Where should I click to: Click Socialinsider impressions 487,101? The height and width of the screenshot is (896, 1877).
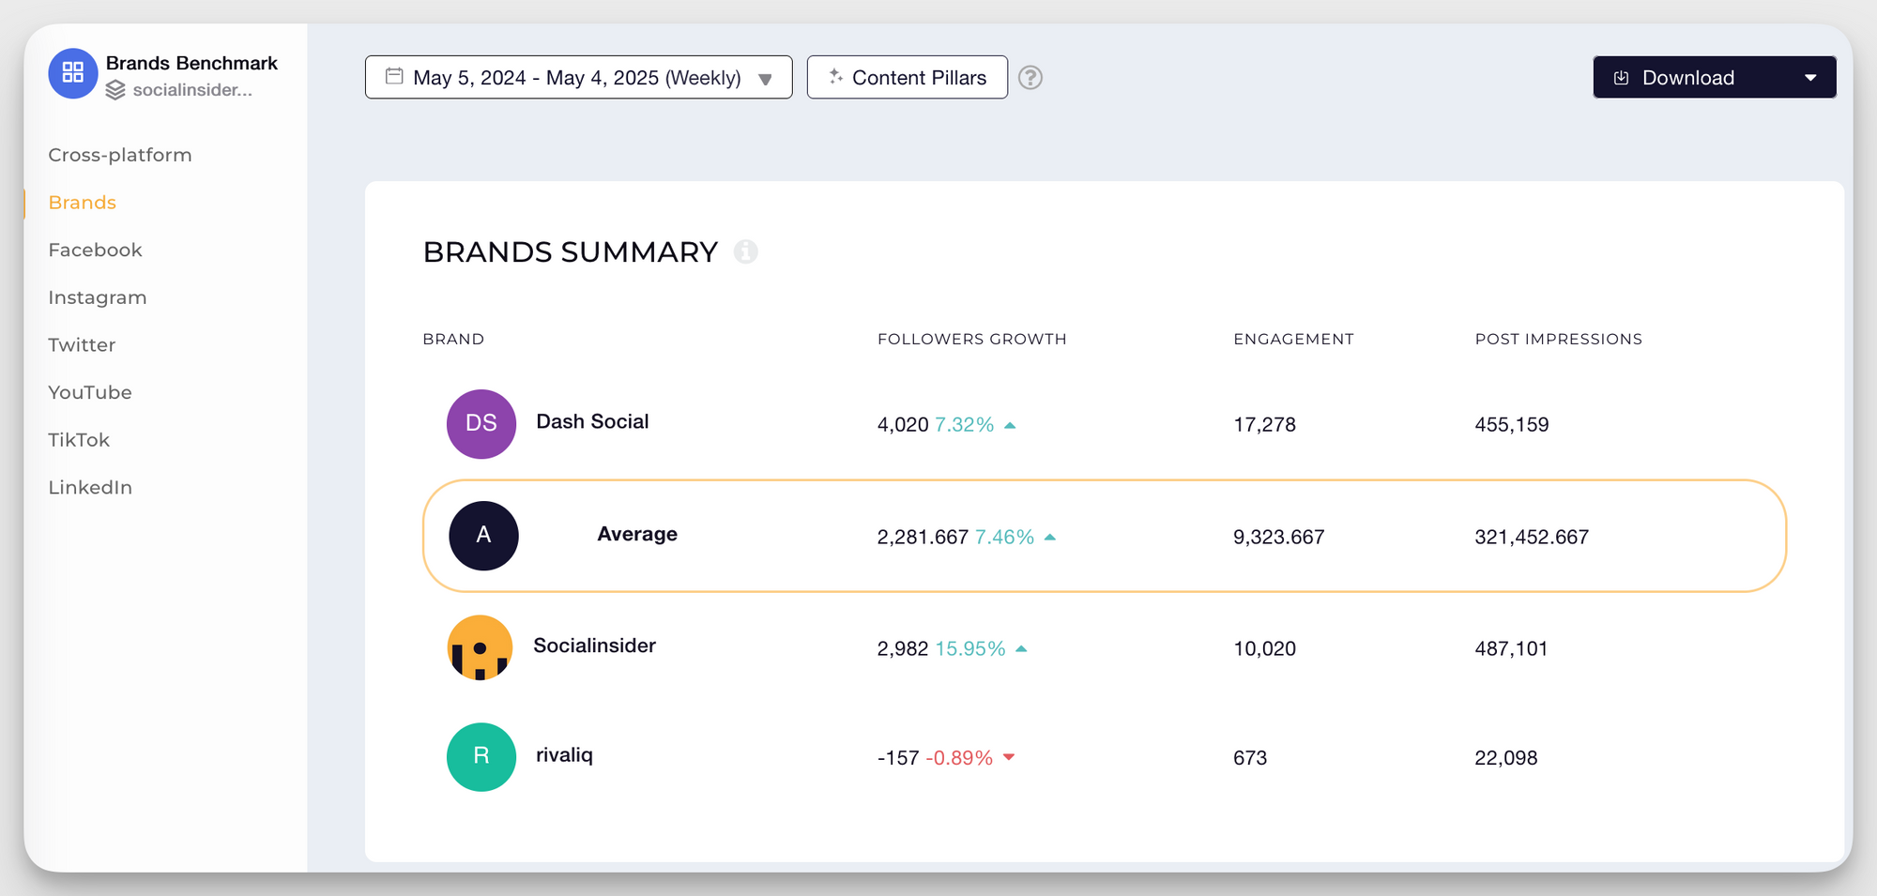(1511, 649)
